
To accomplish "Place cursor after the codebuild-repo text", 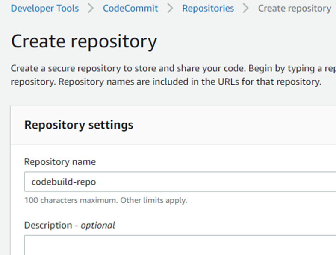I will (x=97, y=182).
